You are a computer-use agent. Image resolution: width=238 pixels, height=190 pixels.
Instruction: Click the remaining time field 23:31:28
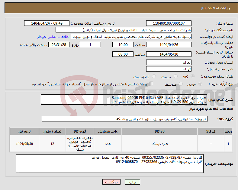[59, 45]
